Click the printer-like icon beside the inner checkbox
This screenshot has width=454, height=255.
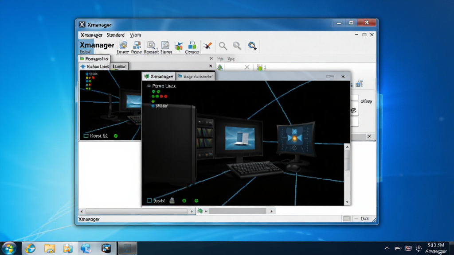(172, 201)
